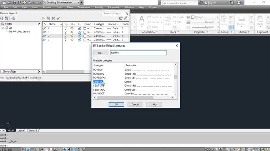Viewport: 270px width, 151px height.
Task: Click the Measure tool in Utilities panel
Action: 242,21
